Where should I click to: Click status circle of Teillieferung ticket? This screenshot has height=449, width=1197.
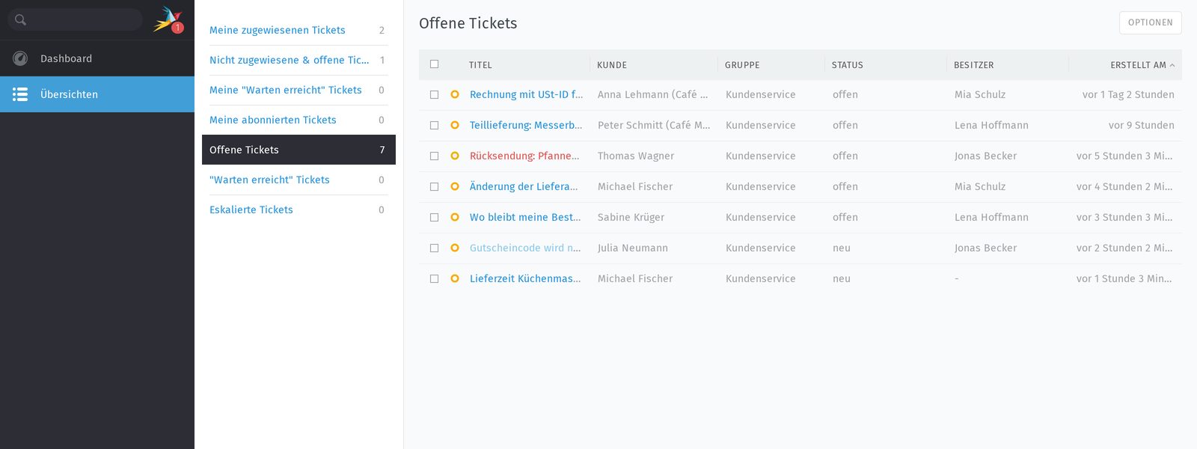click(455, 125)
